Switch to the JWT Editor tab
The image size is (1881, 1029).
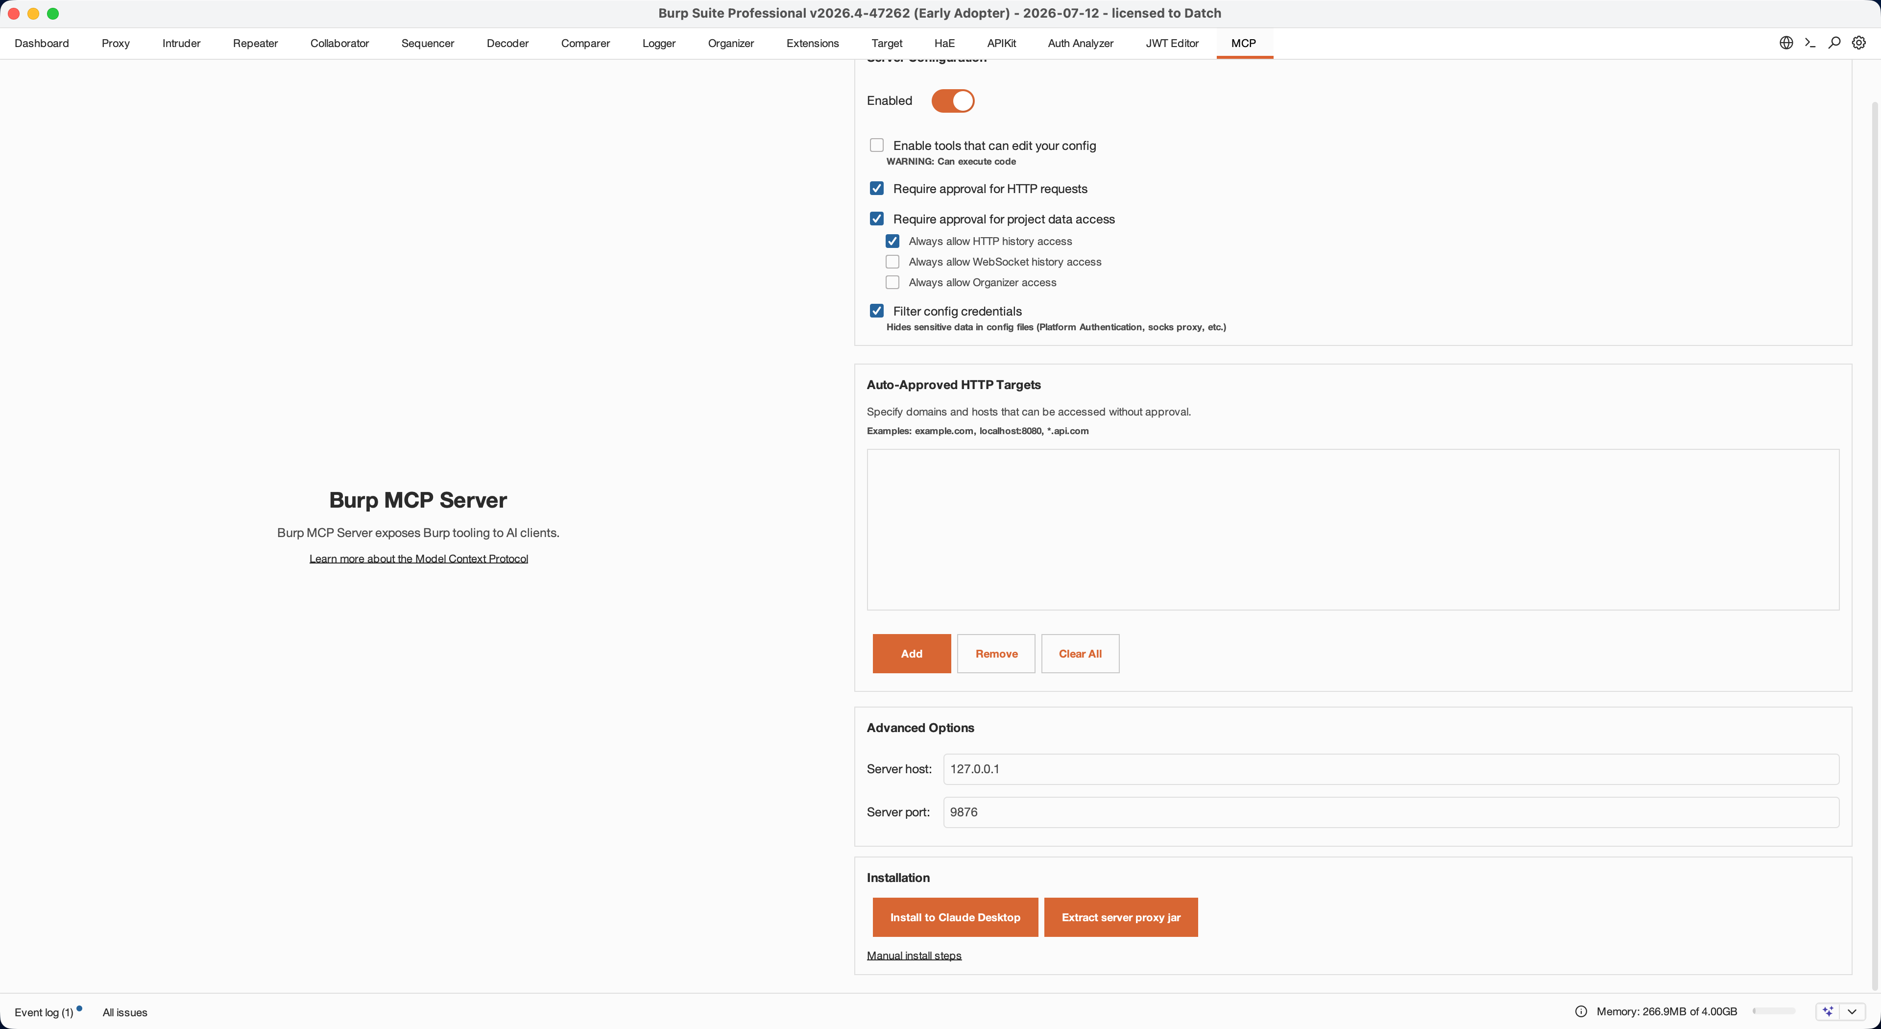point(1172,43)
